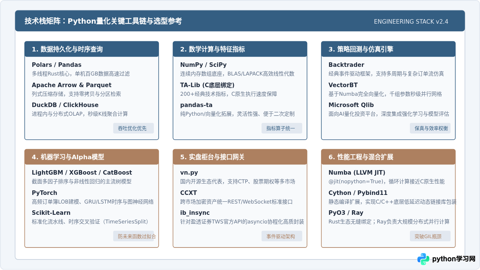480x270 pixels.
Task: Click the 事件驱动架构 tag
Action: coord(282,236)
